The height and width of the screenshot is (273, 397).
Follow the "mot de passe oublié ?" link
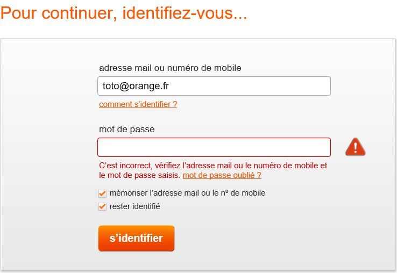pos(222,175)
